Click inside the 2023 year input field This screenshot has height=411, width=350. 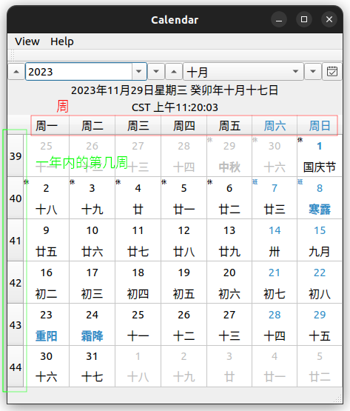[x=79, y=71]
